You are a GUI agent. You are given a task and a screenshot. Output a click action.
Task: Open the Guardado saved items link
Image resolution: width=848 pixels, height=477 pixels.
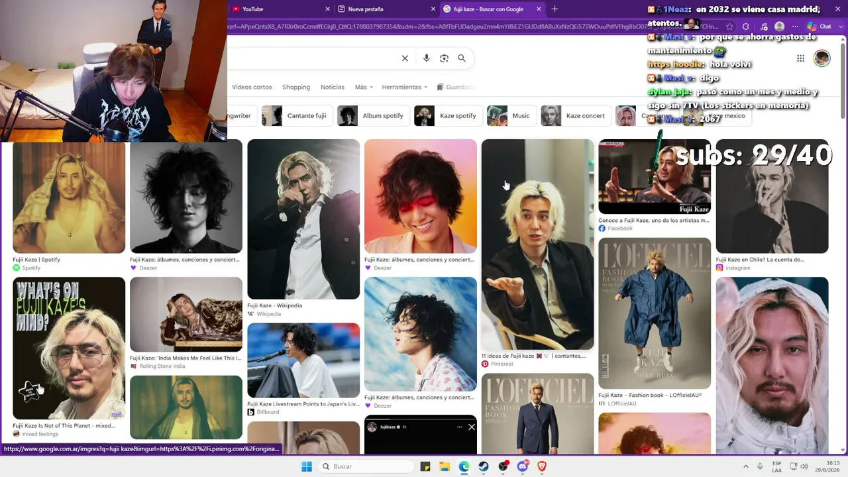tap(456, 87)
